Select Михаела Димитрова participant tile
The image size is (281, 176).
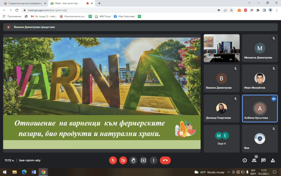click(260, 48)
